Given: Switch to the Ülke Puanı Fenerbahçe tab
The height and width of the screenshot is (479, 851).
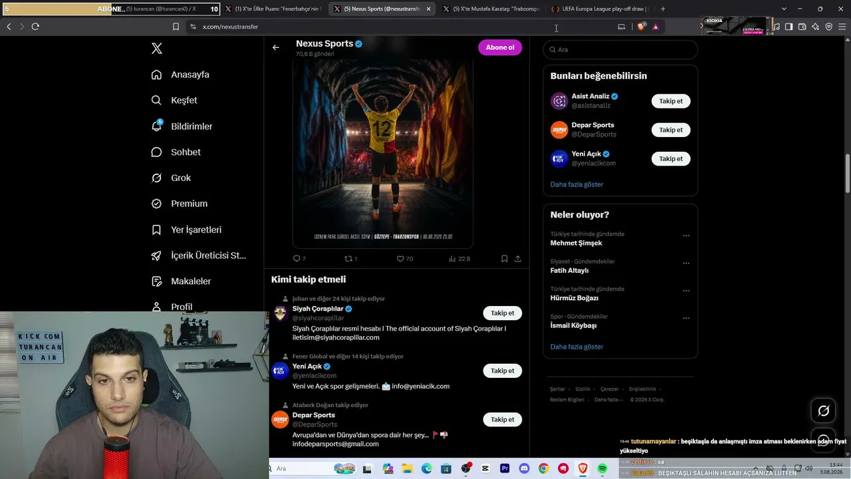Looking at the screenshot, I should (x=273, y=9).
